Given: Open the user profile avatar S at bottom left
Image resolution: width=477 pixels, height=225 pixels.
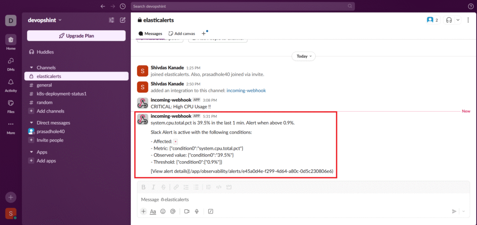Looking at the screenshot, I should pos(11,213).
